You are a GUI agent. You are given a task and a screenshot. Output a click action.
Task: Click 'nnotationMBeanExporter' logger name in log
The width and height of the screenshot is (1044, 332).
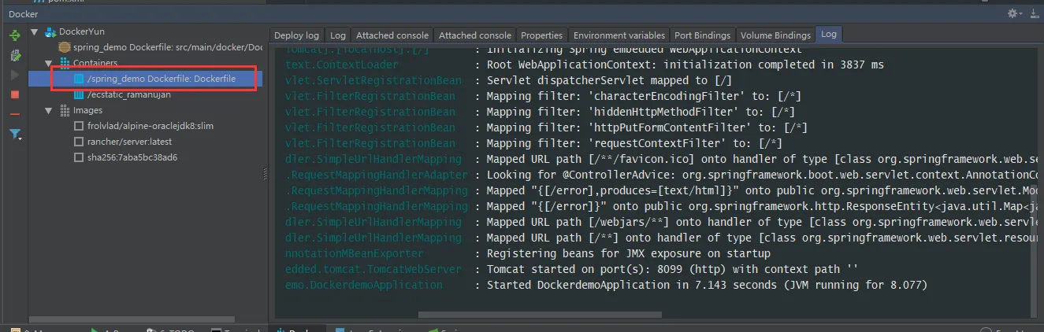[354, 253]
